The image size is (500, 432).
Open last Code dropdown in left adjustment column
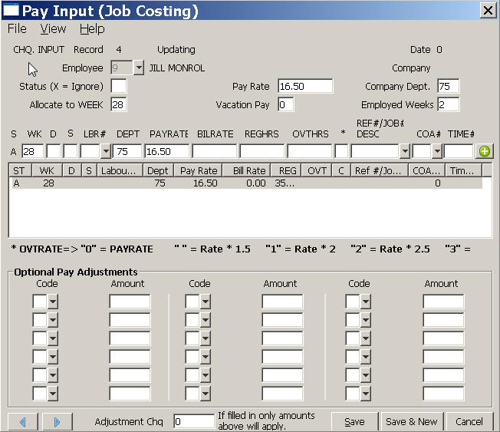coord(53,394)
